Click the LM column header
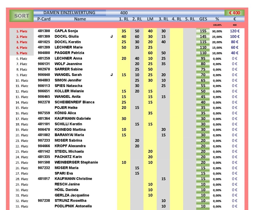254x210 pixels. point(150,19)
